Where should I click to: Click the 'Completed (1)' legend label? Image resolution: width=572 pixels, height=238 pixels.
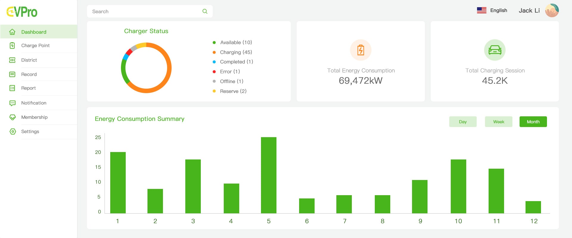click(237, 62)
